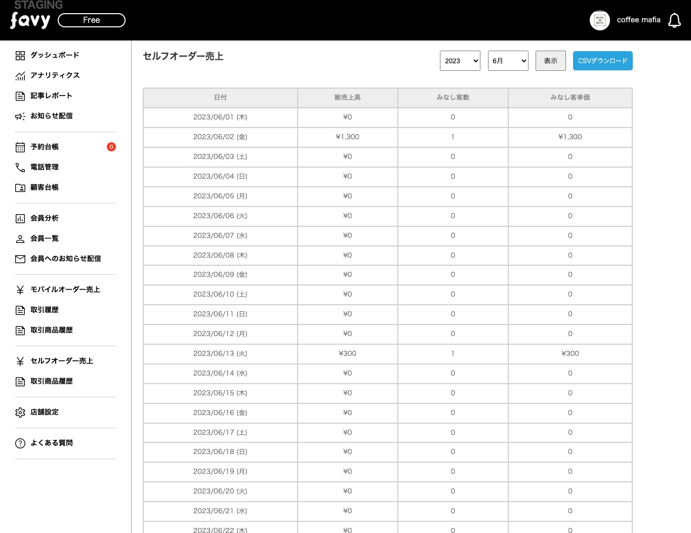
Task: Click the calendar icon for 予約台帳
Action: tap(20, 147)
